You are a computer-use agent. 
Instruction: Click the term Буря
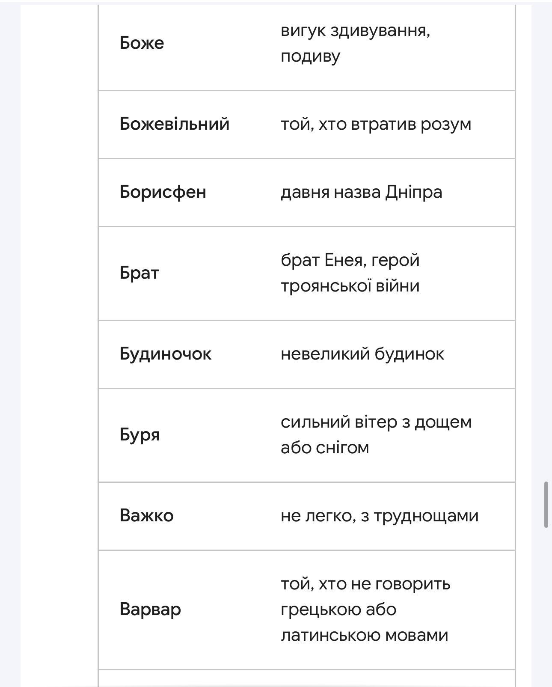pos(139,434)
